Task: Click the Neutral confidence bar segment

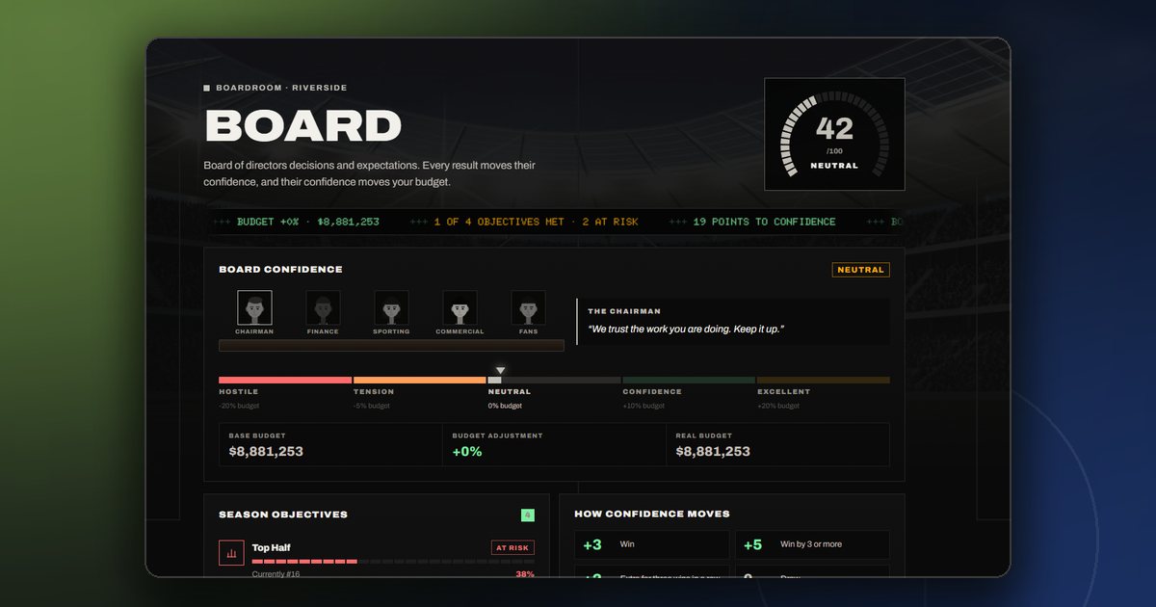Action: pyautogui.click(x=554, y=381)
